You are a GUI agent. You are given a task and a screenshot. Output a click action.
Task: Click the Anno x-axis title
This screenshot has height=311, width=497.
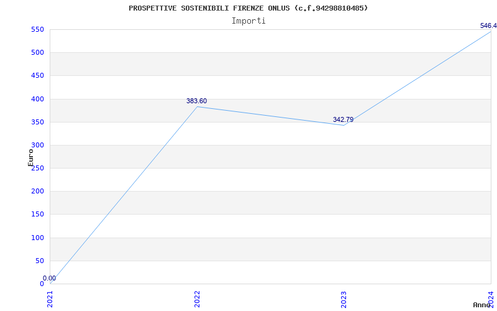(481, 305)
